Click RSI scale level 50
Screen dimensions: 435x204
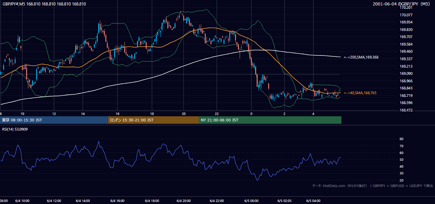401,159
